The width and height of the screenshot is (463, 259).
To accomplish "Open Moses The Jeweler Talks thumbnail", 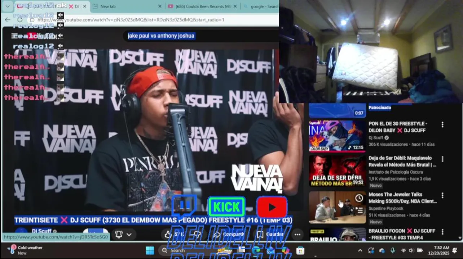I will [x=337, y=207].
